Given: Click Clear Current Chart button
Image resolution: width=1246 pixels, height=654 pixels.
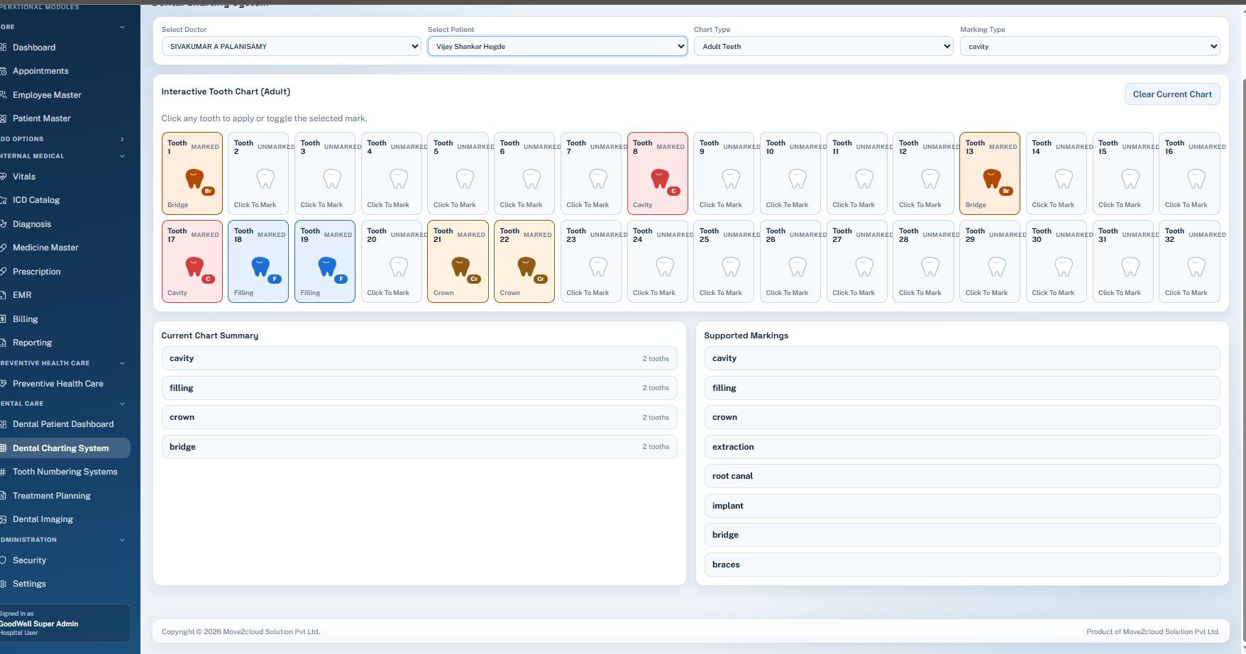Looking at the screenshot, I should [x=1172, y=94].
